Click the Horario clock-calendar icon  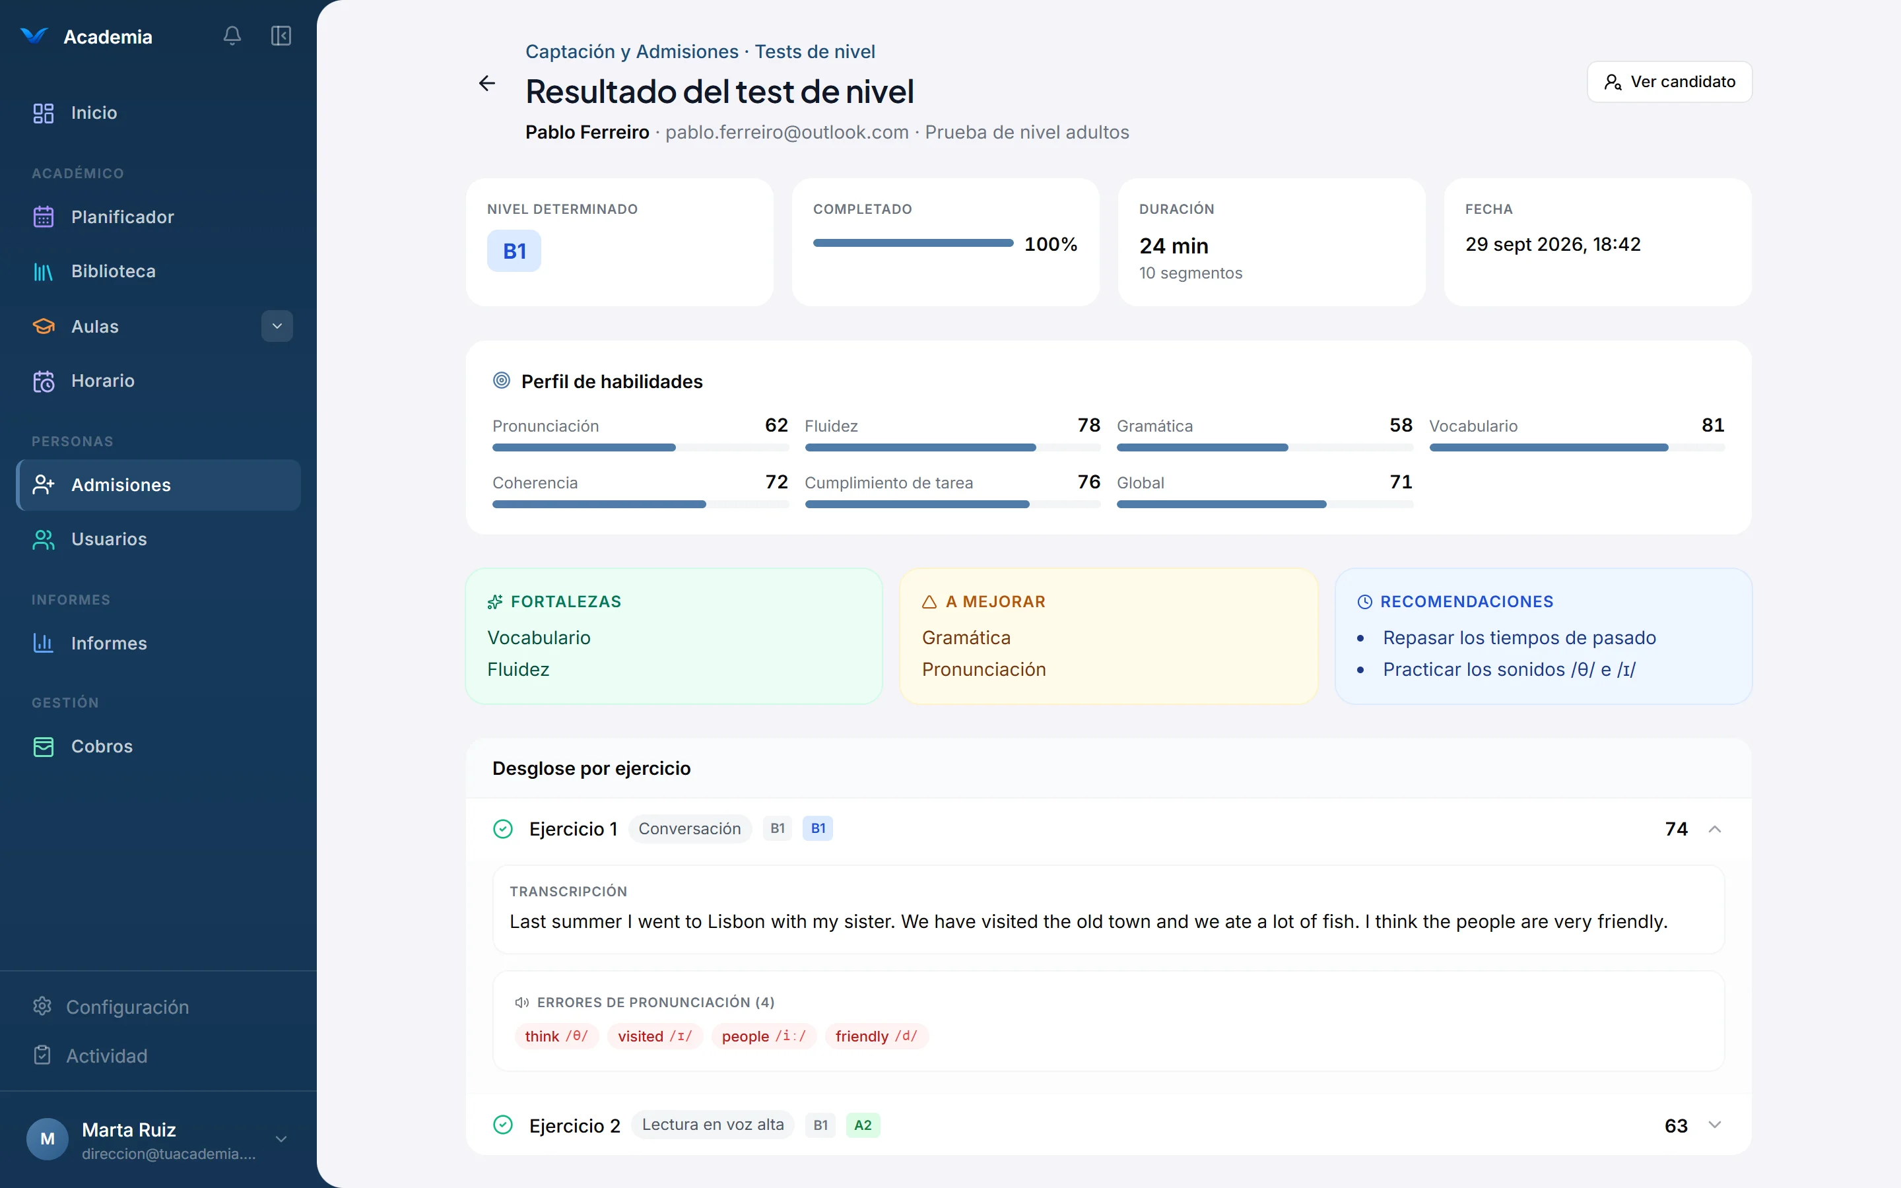[44, 381]
